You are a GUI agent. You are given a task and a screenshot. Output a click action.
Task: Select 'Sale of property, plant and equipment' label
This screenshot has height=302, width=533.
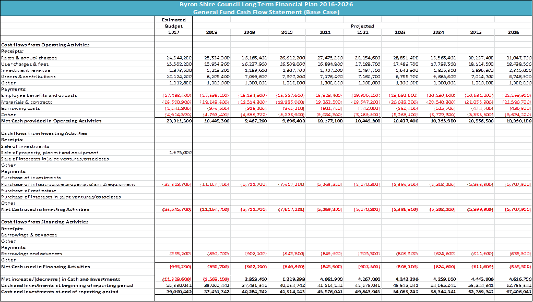50,153
